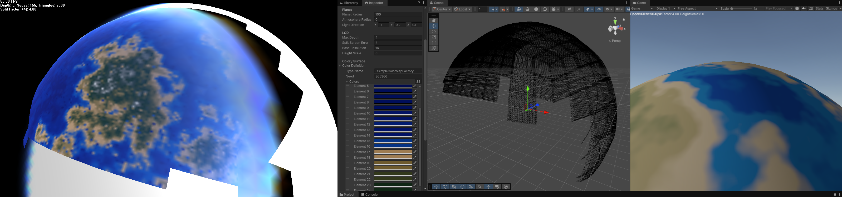Click the Scene debug draw mode bug icon

(x=553, y=9)
